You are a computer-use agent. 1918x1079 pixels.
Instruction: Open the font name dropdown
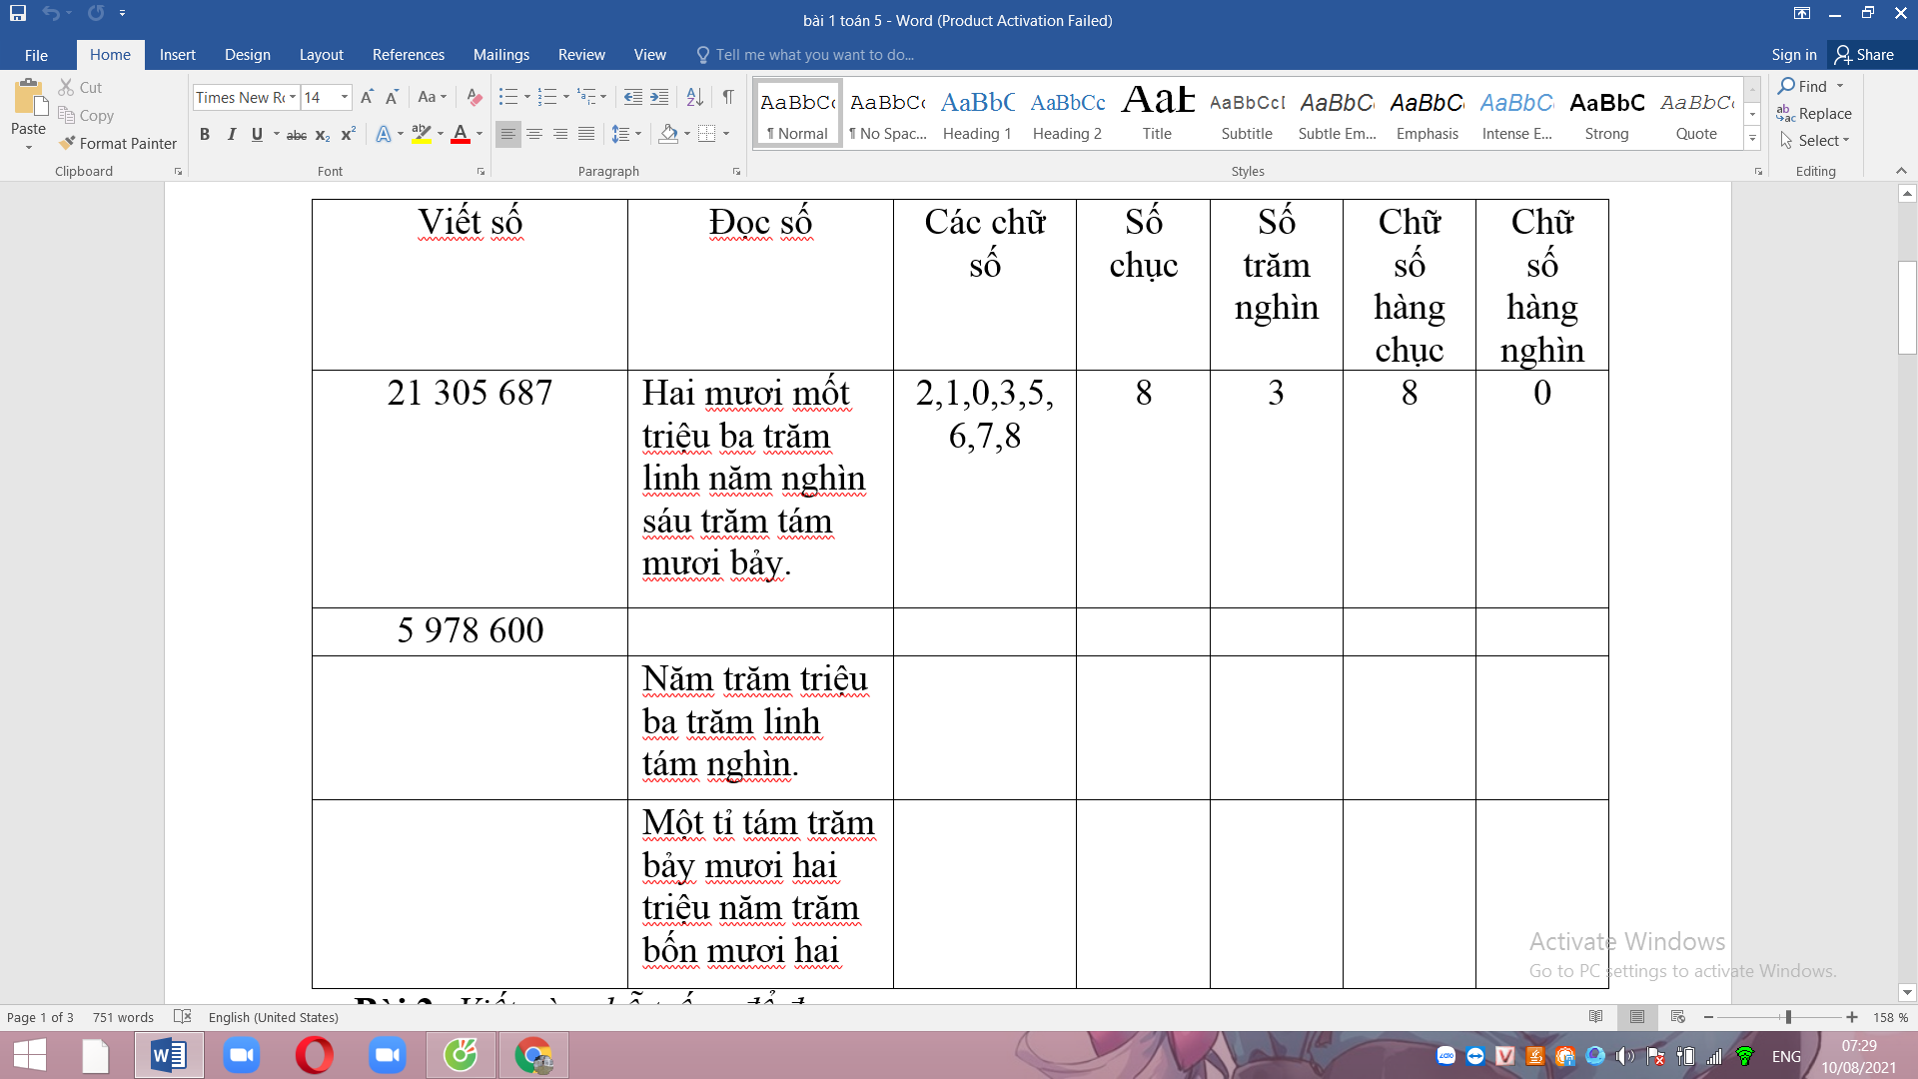[292, 97]
